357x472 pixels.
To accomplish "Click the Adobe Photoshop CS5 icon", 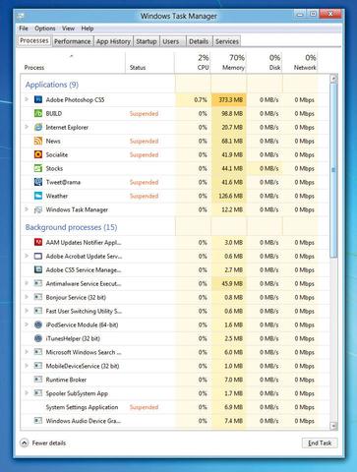I will (38, 99).
